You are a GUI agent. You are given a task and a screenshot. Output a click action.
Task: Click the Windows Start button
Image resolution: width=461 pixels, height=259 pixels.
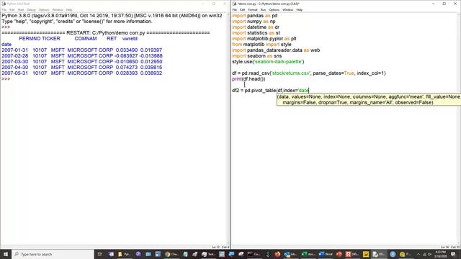pyautogui.click(x=6, y=254)
